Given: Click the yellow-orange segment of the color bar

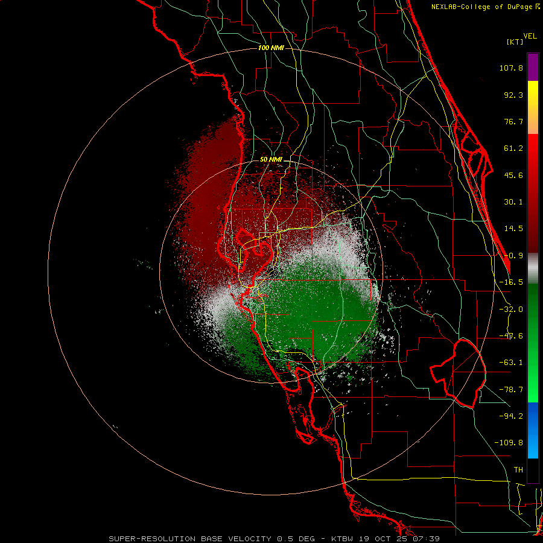Looking at the screenshot, I should point(533,107).
